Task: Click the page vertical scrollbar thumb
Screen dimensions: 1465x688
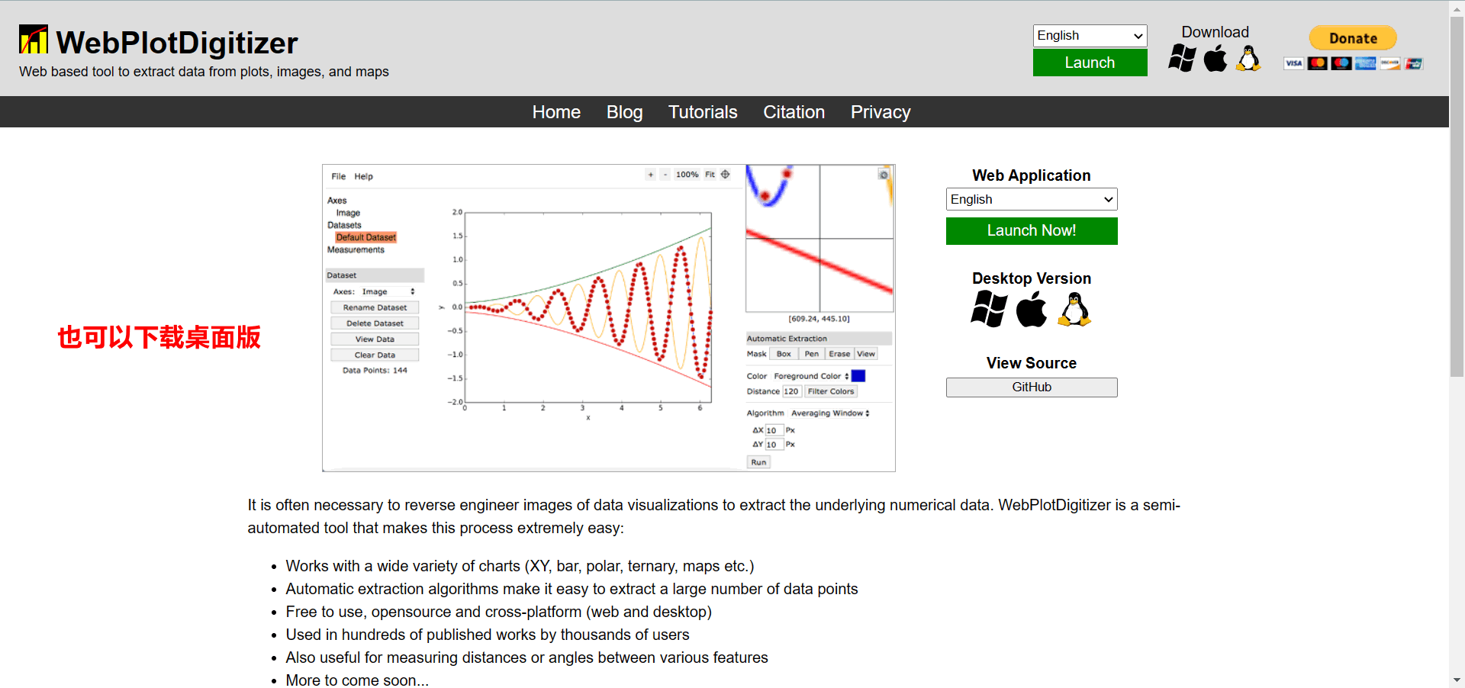Action: (x=1457, y=197)
